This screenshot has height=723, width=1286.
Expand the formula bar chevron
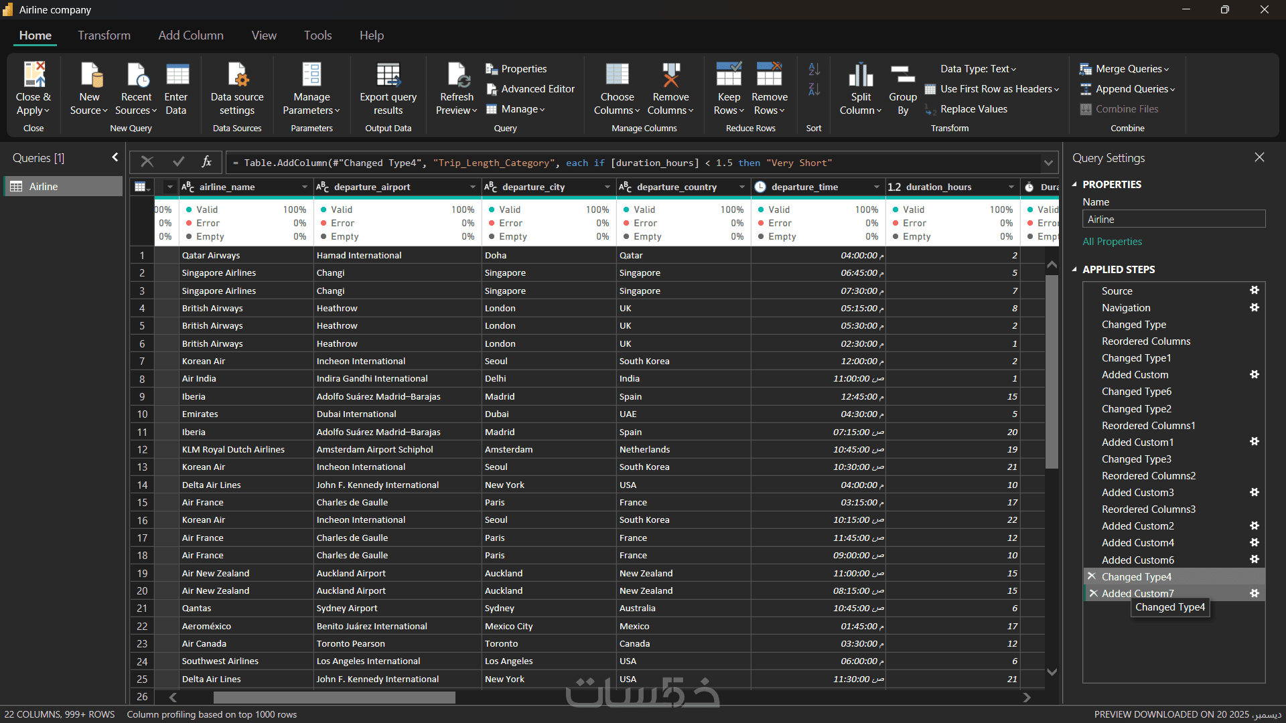[1048, 163]
